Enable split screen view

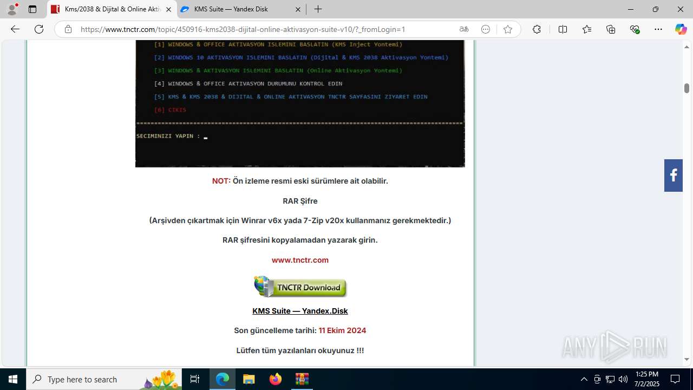[563, 29]
